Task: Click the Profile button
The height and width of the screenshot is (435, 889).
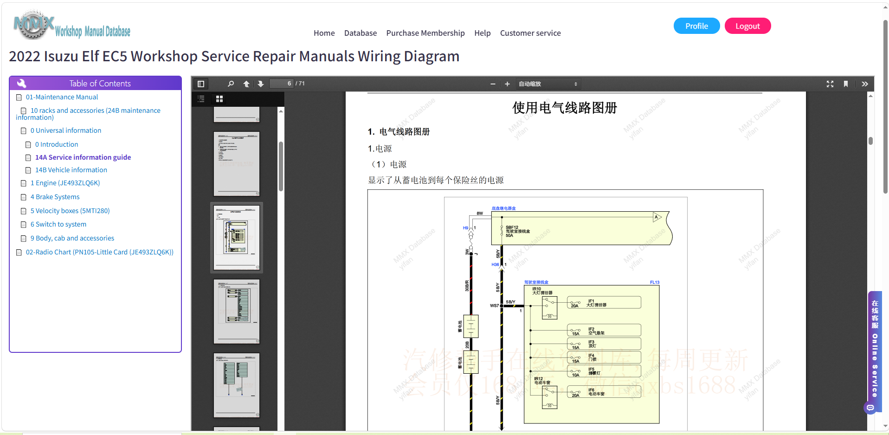Action: 697,26
